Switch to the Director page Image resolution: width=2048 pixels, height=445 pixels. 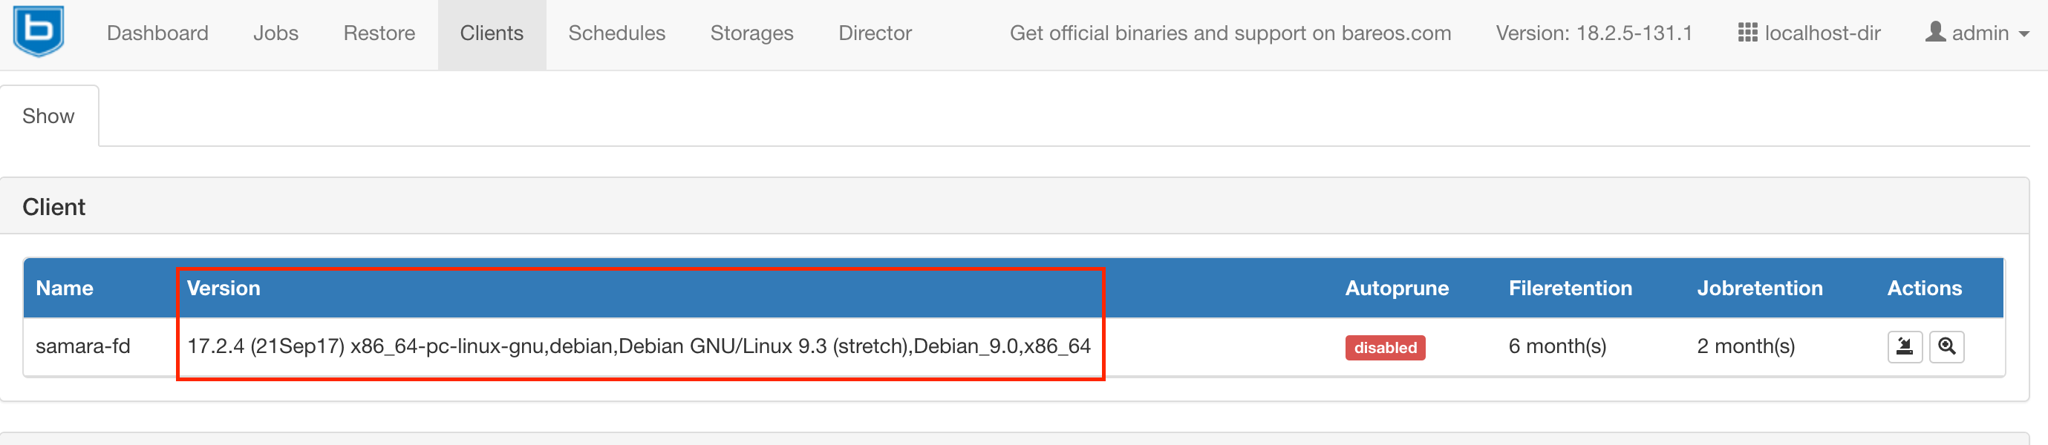coord(875,33)
